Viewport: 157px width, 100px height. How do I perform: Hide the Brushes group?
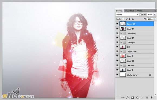[x=117, y=65]
